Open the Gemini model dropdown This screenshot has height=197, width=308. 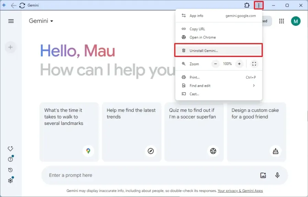[x=41, y=21]
